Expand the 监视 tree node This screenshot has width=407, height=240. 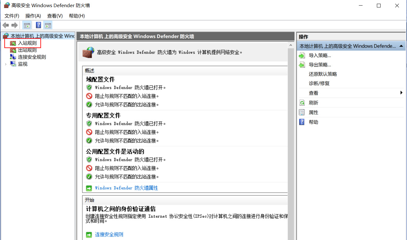6,64
